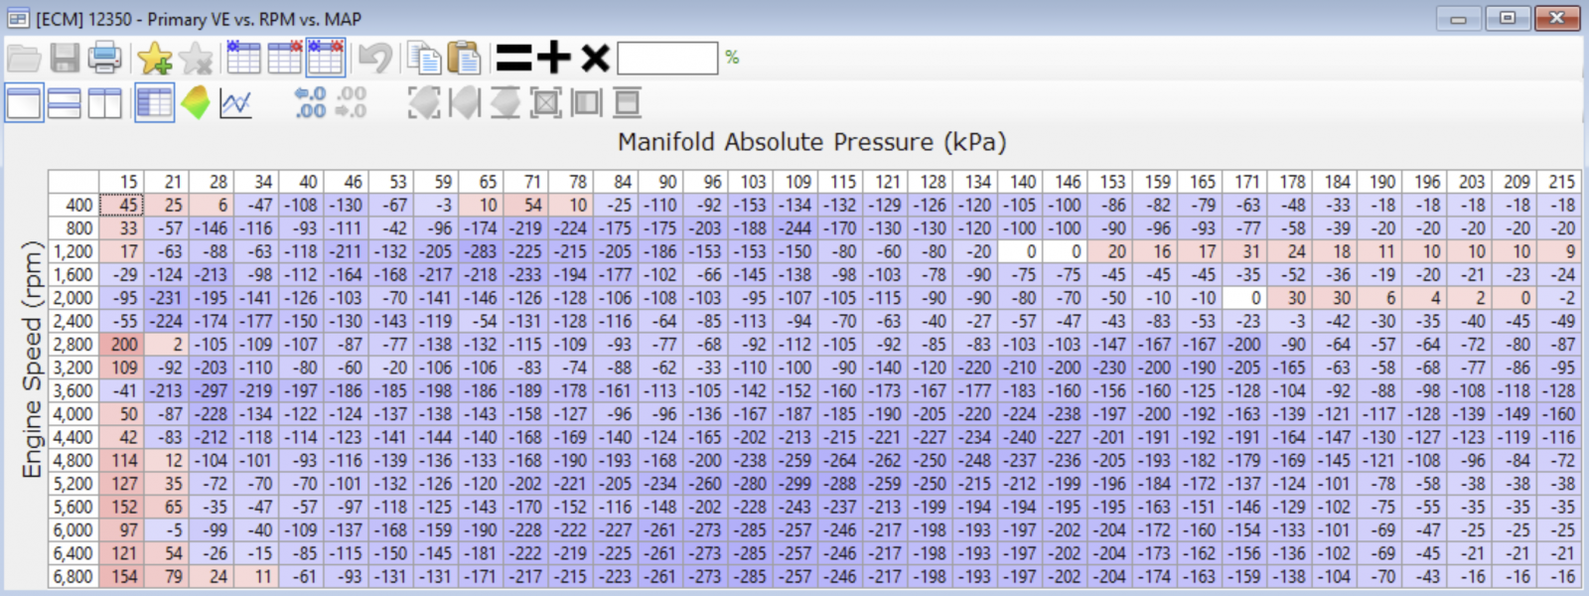Click the table icon with red marker

(x=284, y=58)
